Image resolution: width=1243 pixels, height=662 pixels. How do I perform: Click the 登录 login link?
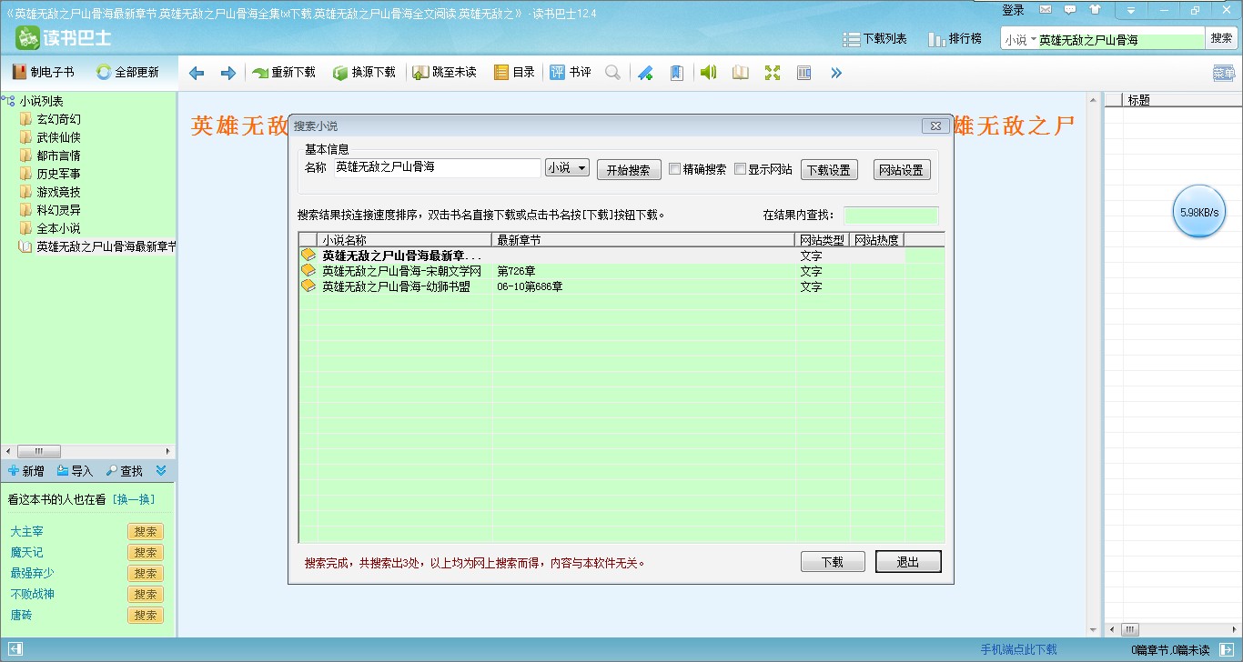pos(1013,11)
